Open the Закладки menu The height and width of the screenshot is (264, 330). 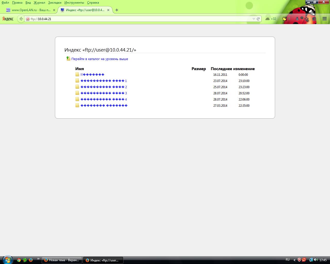tap(55, 3)
